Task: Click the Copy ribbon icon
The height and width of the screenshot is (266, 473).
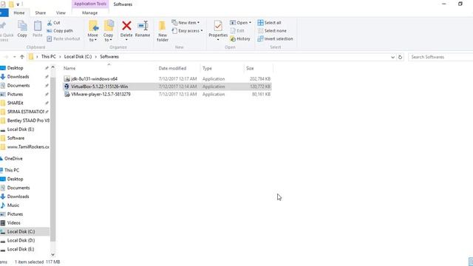Action: click(22, 29)
